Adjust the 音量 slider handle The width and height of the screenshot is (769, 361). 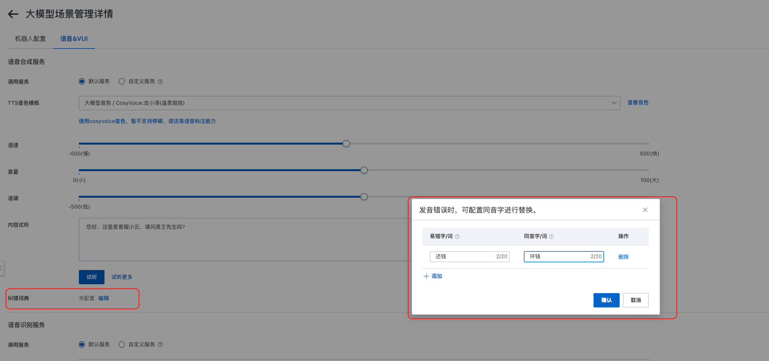click(364, 170)
